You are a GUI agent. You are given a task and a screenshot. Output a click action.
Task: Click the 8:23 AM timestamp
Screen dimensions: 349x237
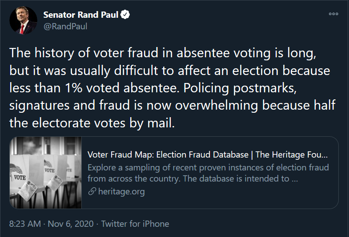pos(25,224)
